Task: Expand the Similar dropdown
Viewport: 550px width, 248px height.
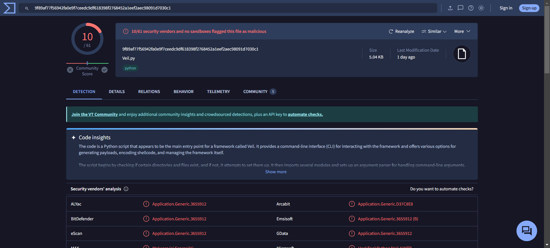Action: 434,31
